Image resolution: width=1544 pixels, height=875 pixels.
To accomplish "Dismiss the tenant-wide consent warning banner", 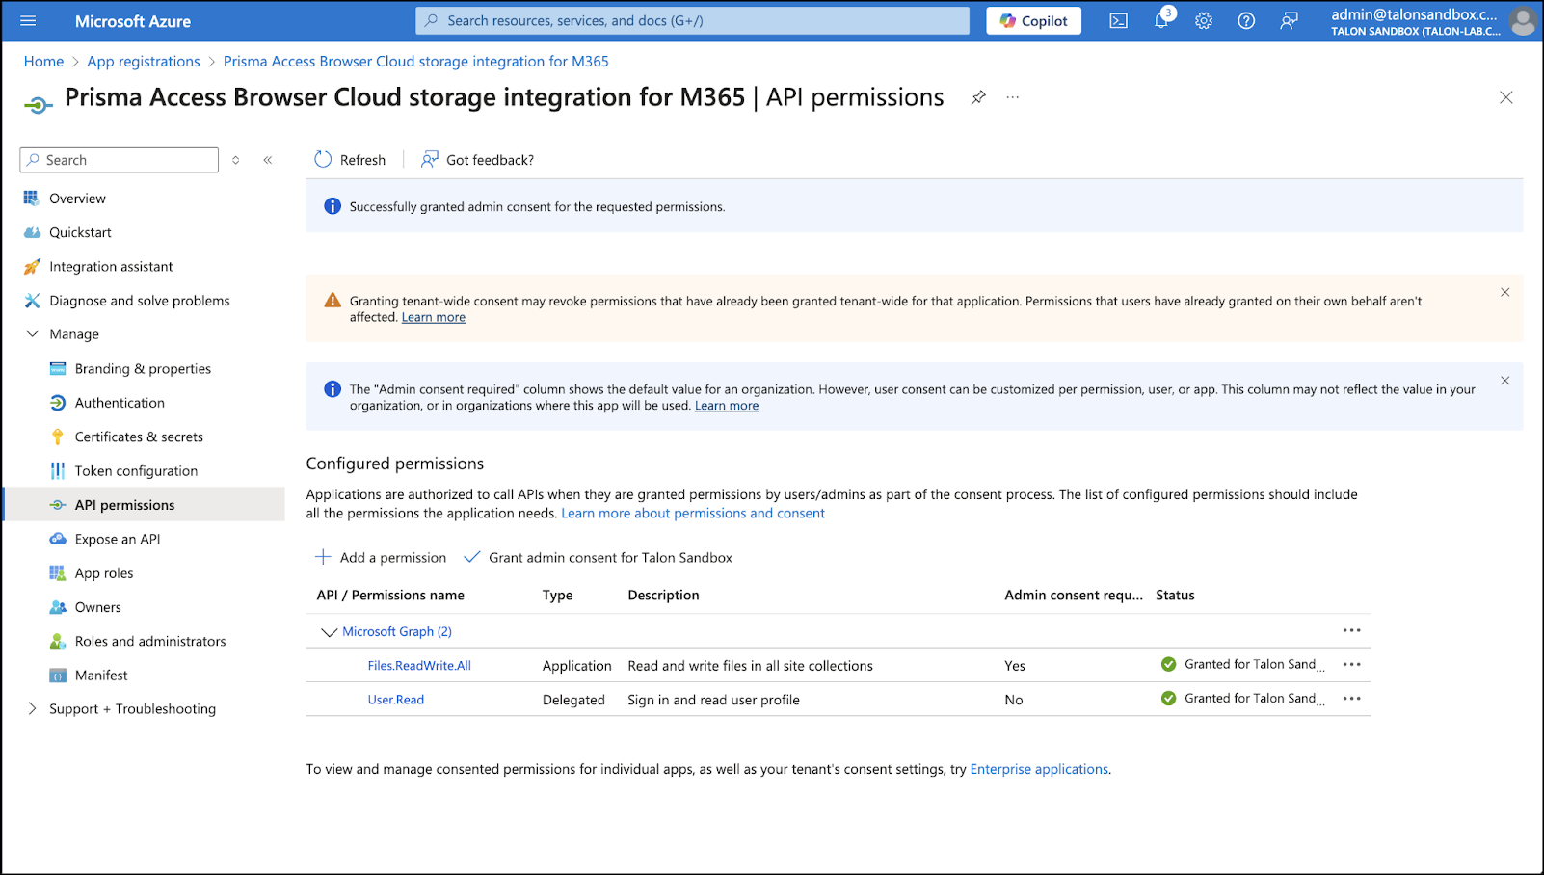I will (1504, 292).
